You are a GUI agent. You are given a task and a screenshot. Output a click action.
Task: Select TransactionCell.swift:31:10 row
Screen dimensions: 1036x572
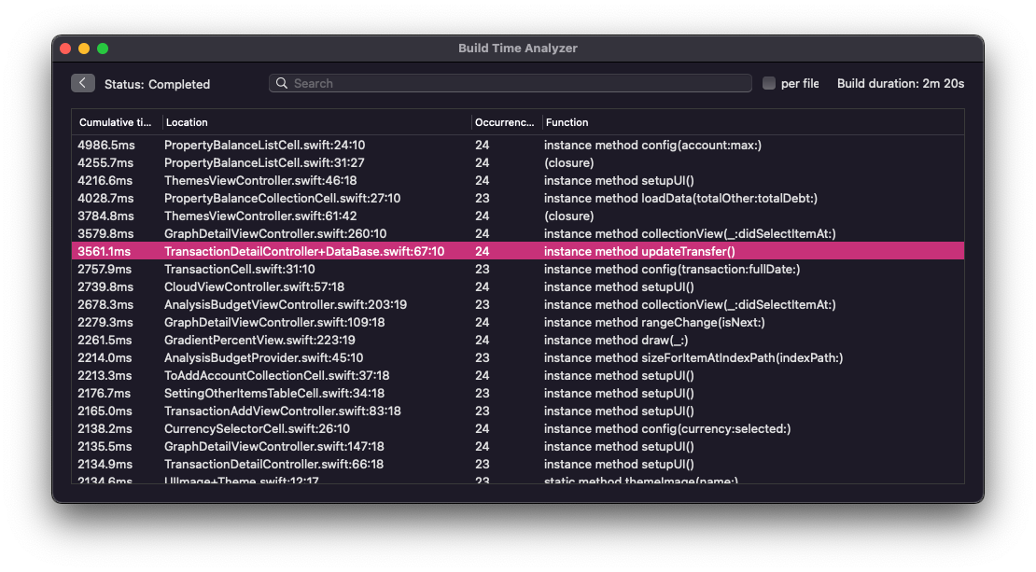(x=518, y=270)
